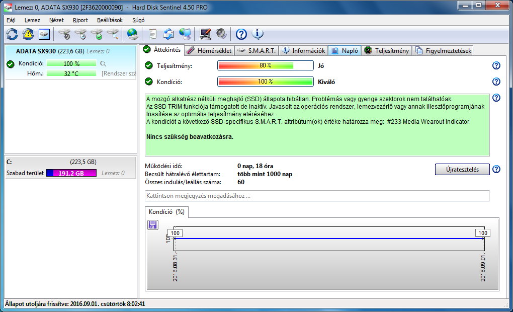Click the disk with speaker test icon

tap(64, 34)
